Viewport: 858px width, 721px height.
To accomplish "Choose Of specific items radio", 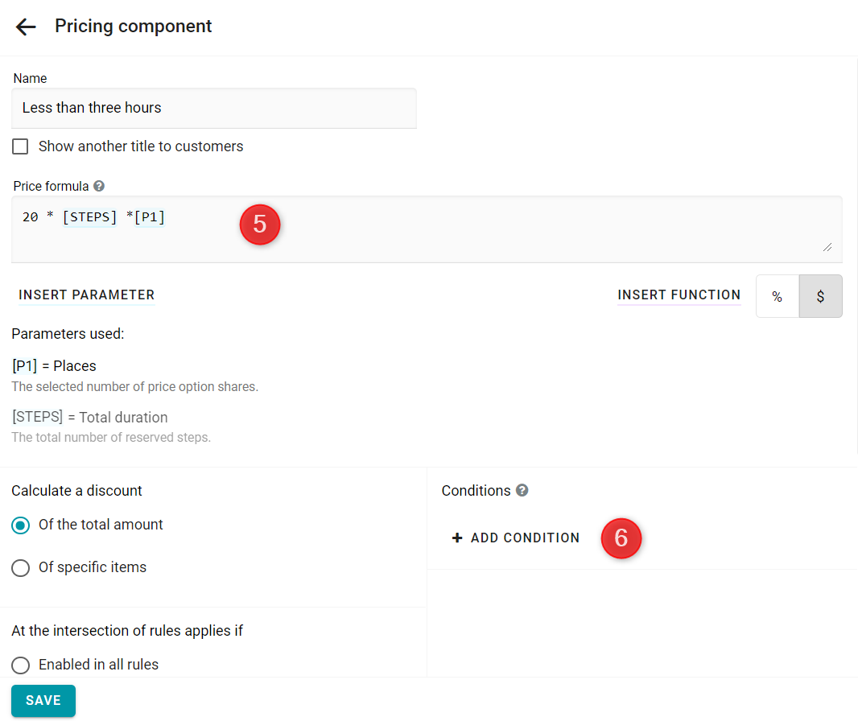I will [21, 568].
